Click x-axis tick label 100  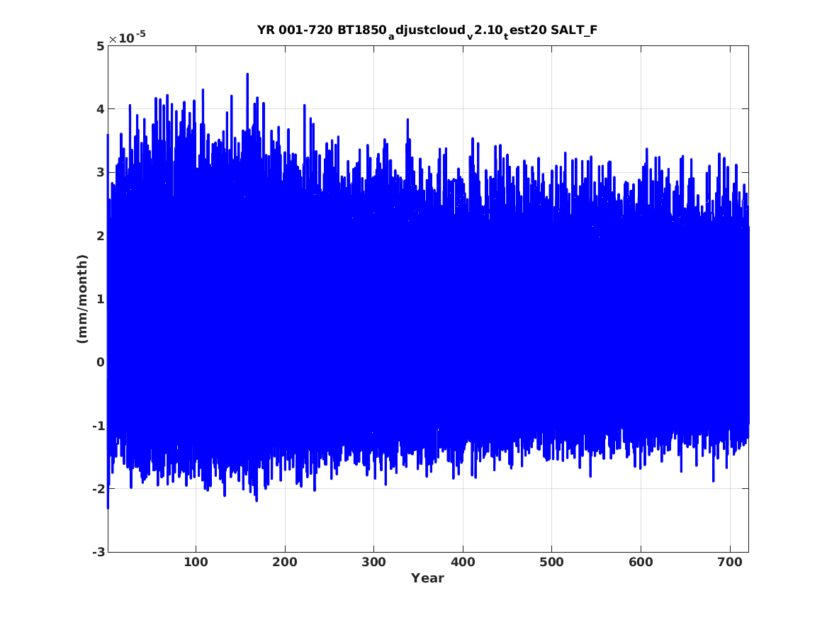click(x=196, y=562)
